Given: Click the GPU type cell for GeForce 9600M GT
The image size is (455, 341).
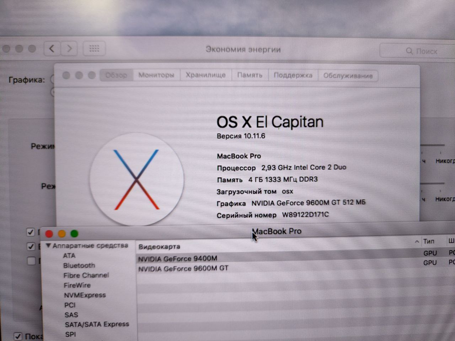Looking at the screenshot, I should tap(430, 262).
